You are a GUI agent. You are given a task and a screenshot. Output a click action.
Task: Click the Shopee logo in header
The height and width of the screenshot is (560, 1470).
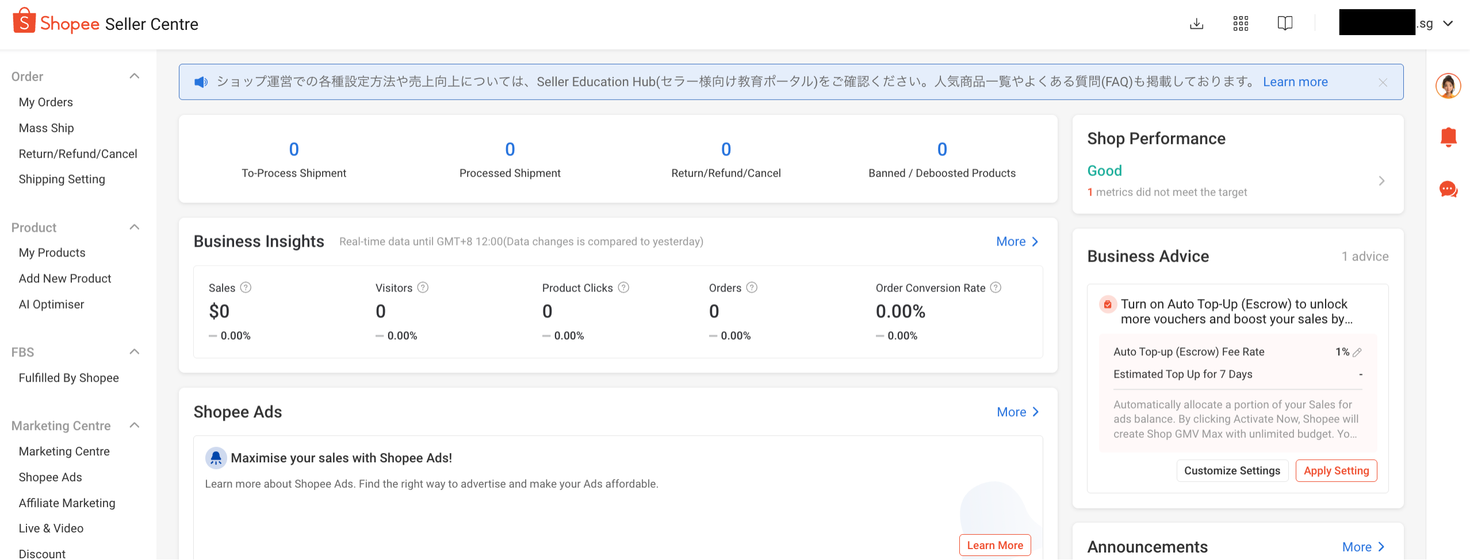point(56,22)
